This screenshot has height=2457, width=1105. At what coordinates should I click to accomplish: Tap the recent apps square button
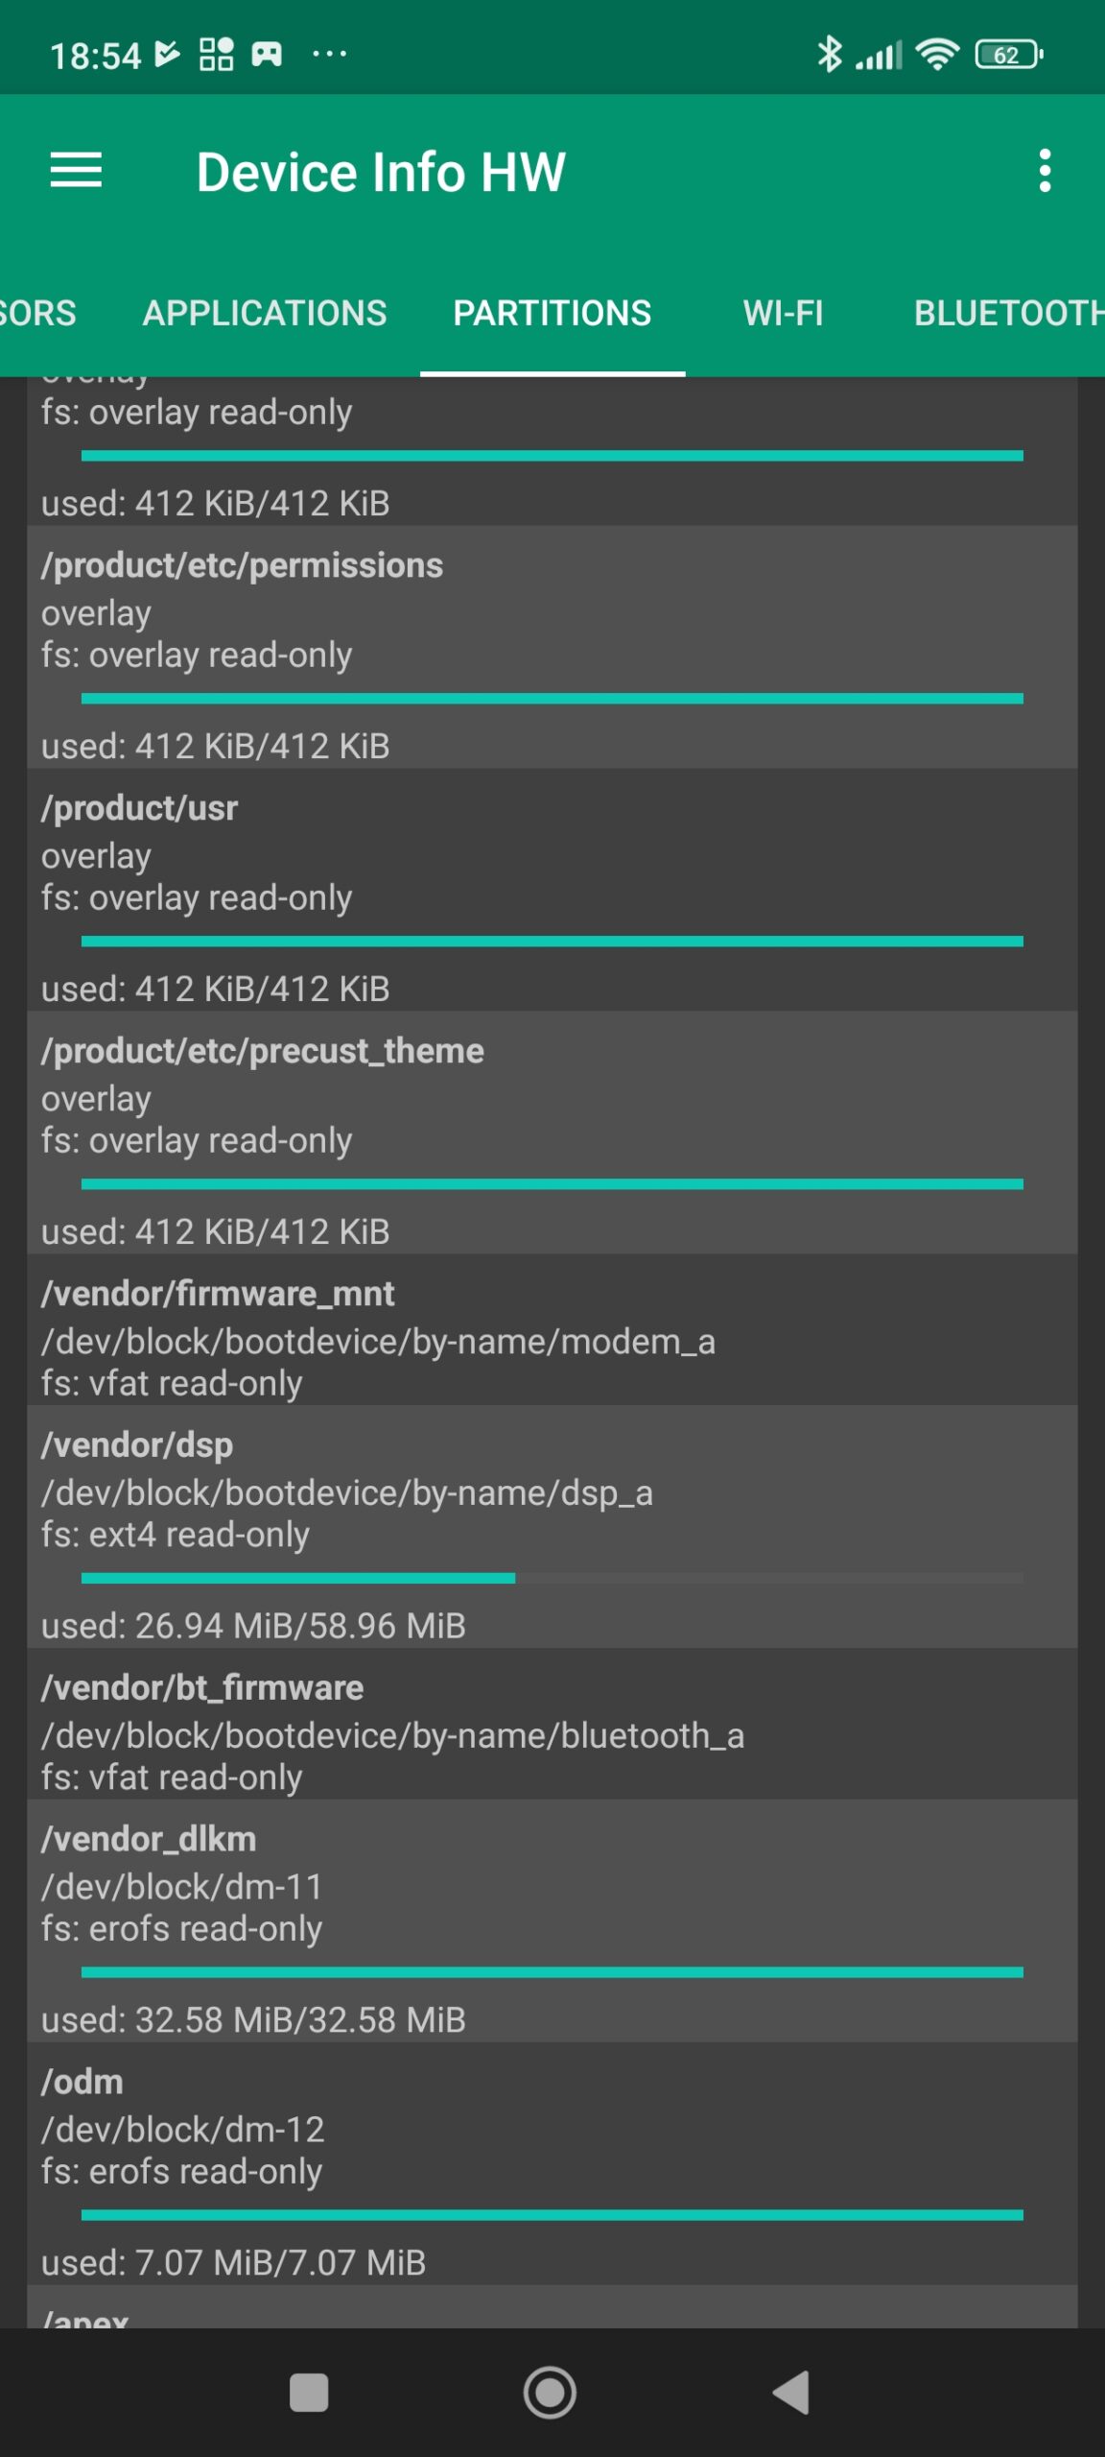(309, 2392)
